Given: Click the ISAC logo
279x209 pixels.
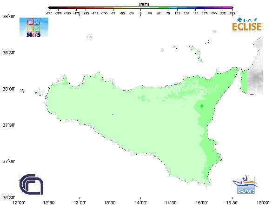Looking at the screenshot, I should [245, 184].
